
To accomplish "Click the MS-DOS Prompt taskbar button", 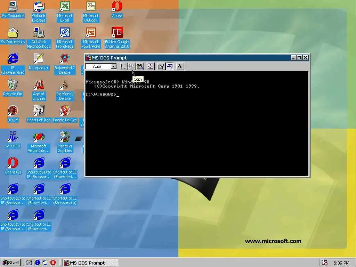I will click(x=90, y=263).
